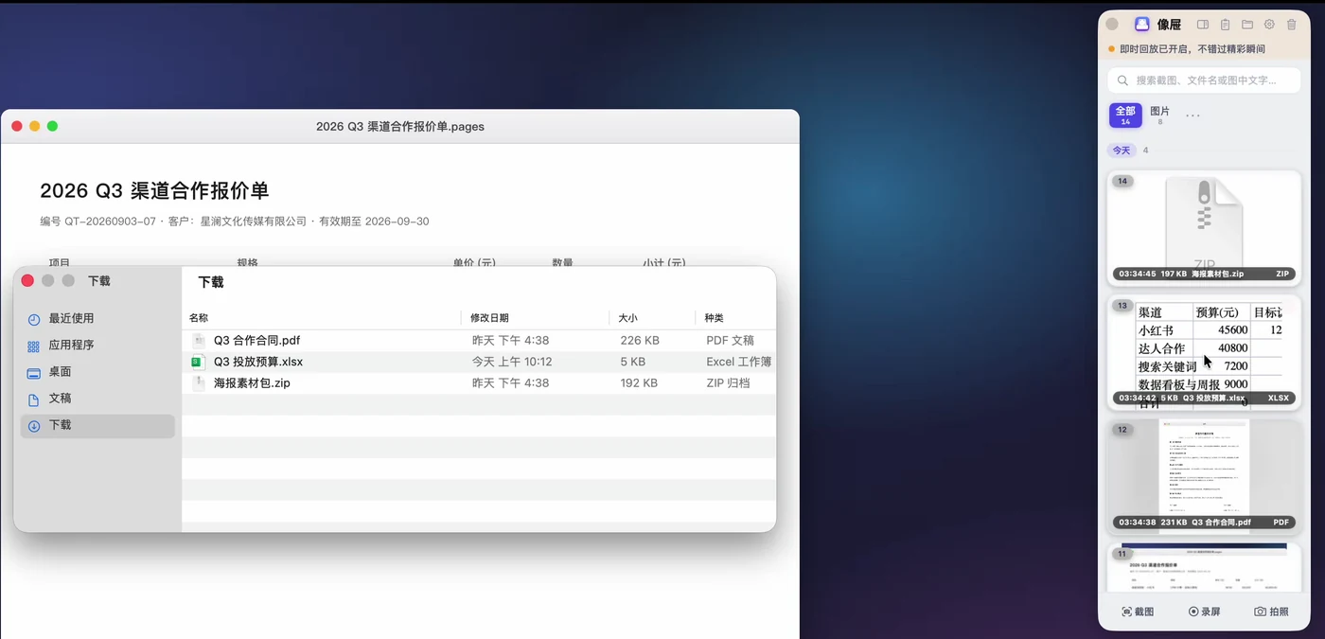Sort by the 修改日期 column header
The height and width of the screenshot is (639, 1325).
click(489, 318)
